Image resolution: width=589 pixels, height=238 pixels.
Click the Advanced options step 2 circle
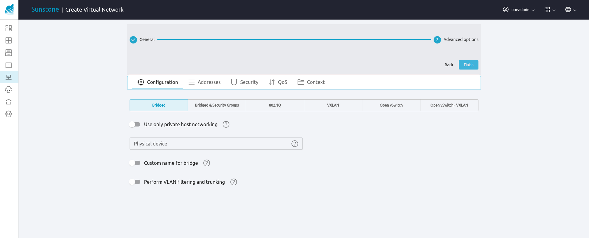click(x=437, y=40)
